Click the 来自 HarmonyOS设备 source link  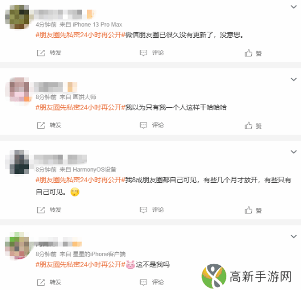[88, 170]
